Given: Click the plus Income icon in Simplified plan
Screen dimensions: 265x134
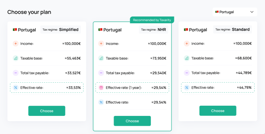Looking at the screenshot, I should tap(16, 43).
